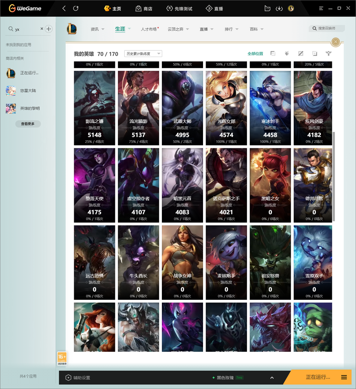Open the folder icon in title bar

point(267,9)
